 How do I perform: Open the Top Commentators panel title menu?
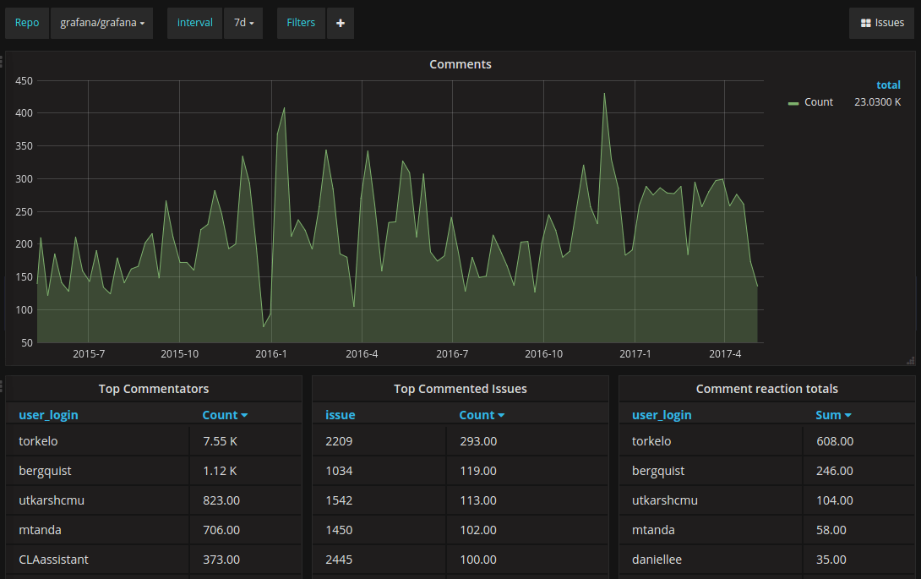tap(153, 389)
